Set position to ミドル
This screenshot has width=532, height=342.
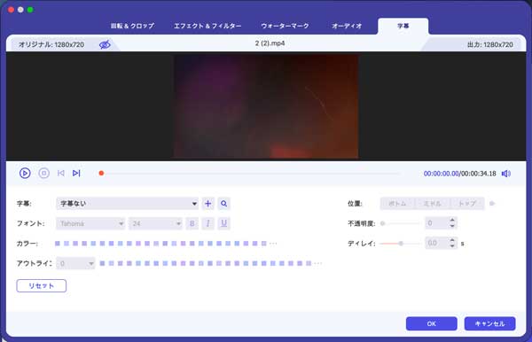pos(433,204)
